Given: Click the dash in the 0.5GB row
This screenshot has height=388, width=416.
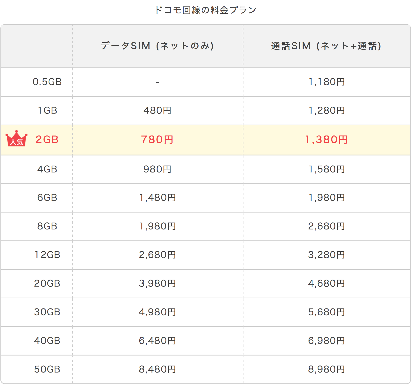Looking at the screenshot, I should click(x=157, y=82).
